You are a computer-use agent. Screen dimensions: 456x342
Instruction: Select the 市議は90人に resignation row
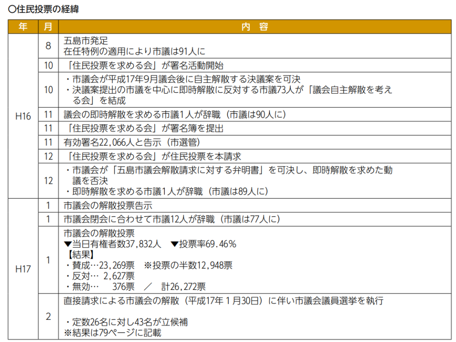coord(174,114)
